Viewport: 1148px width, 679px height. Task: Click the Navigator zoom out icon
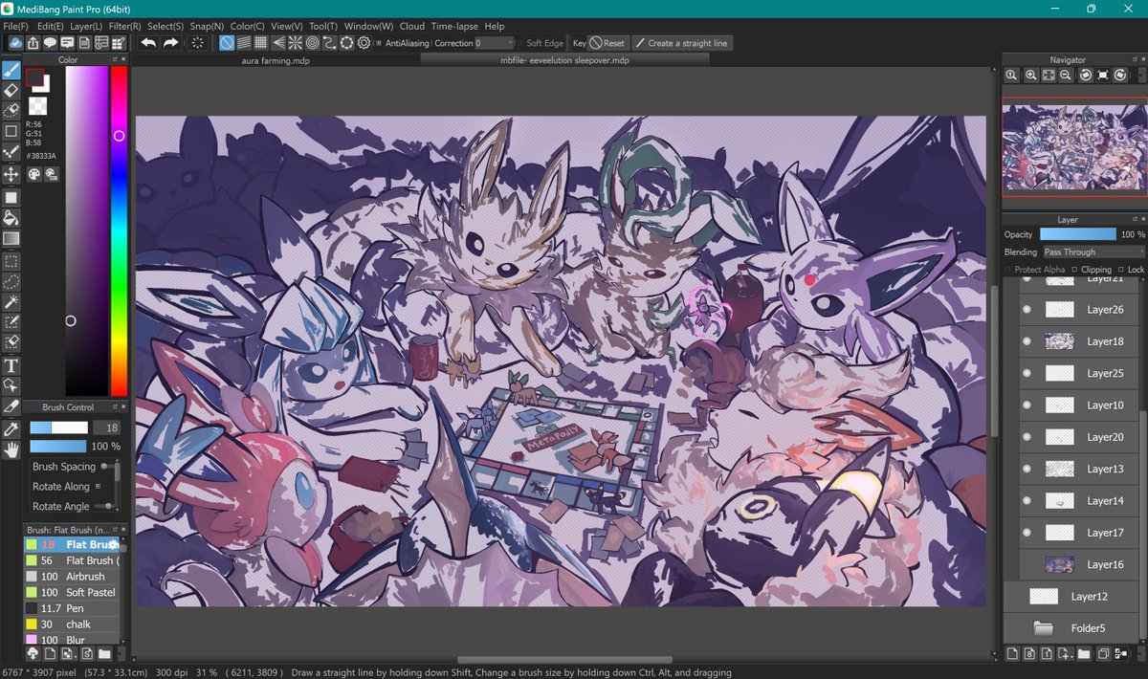[x=1066, y=76]
